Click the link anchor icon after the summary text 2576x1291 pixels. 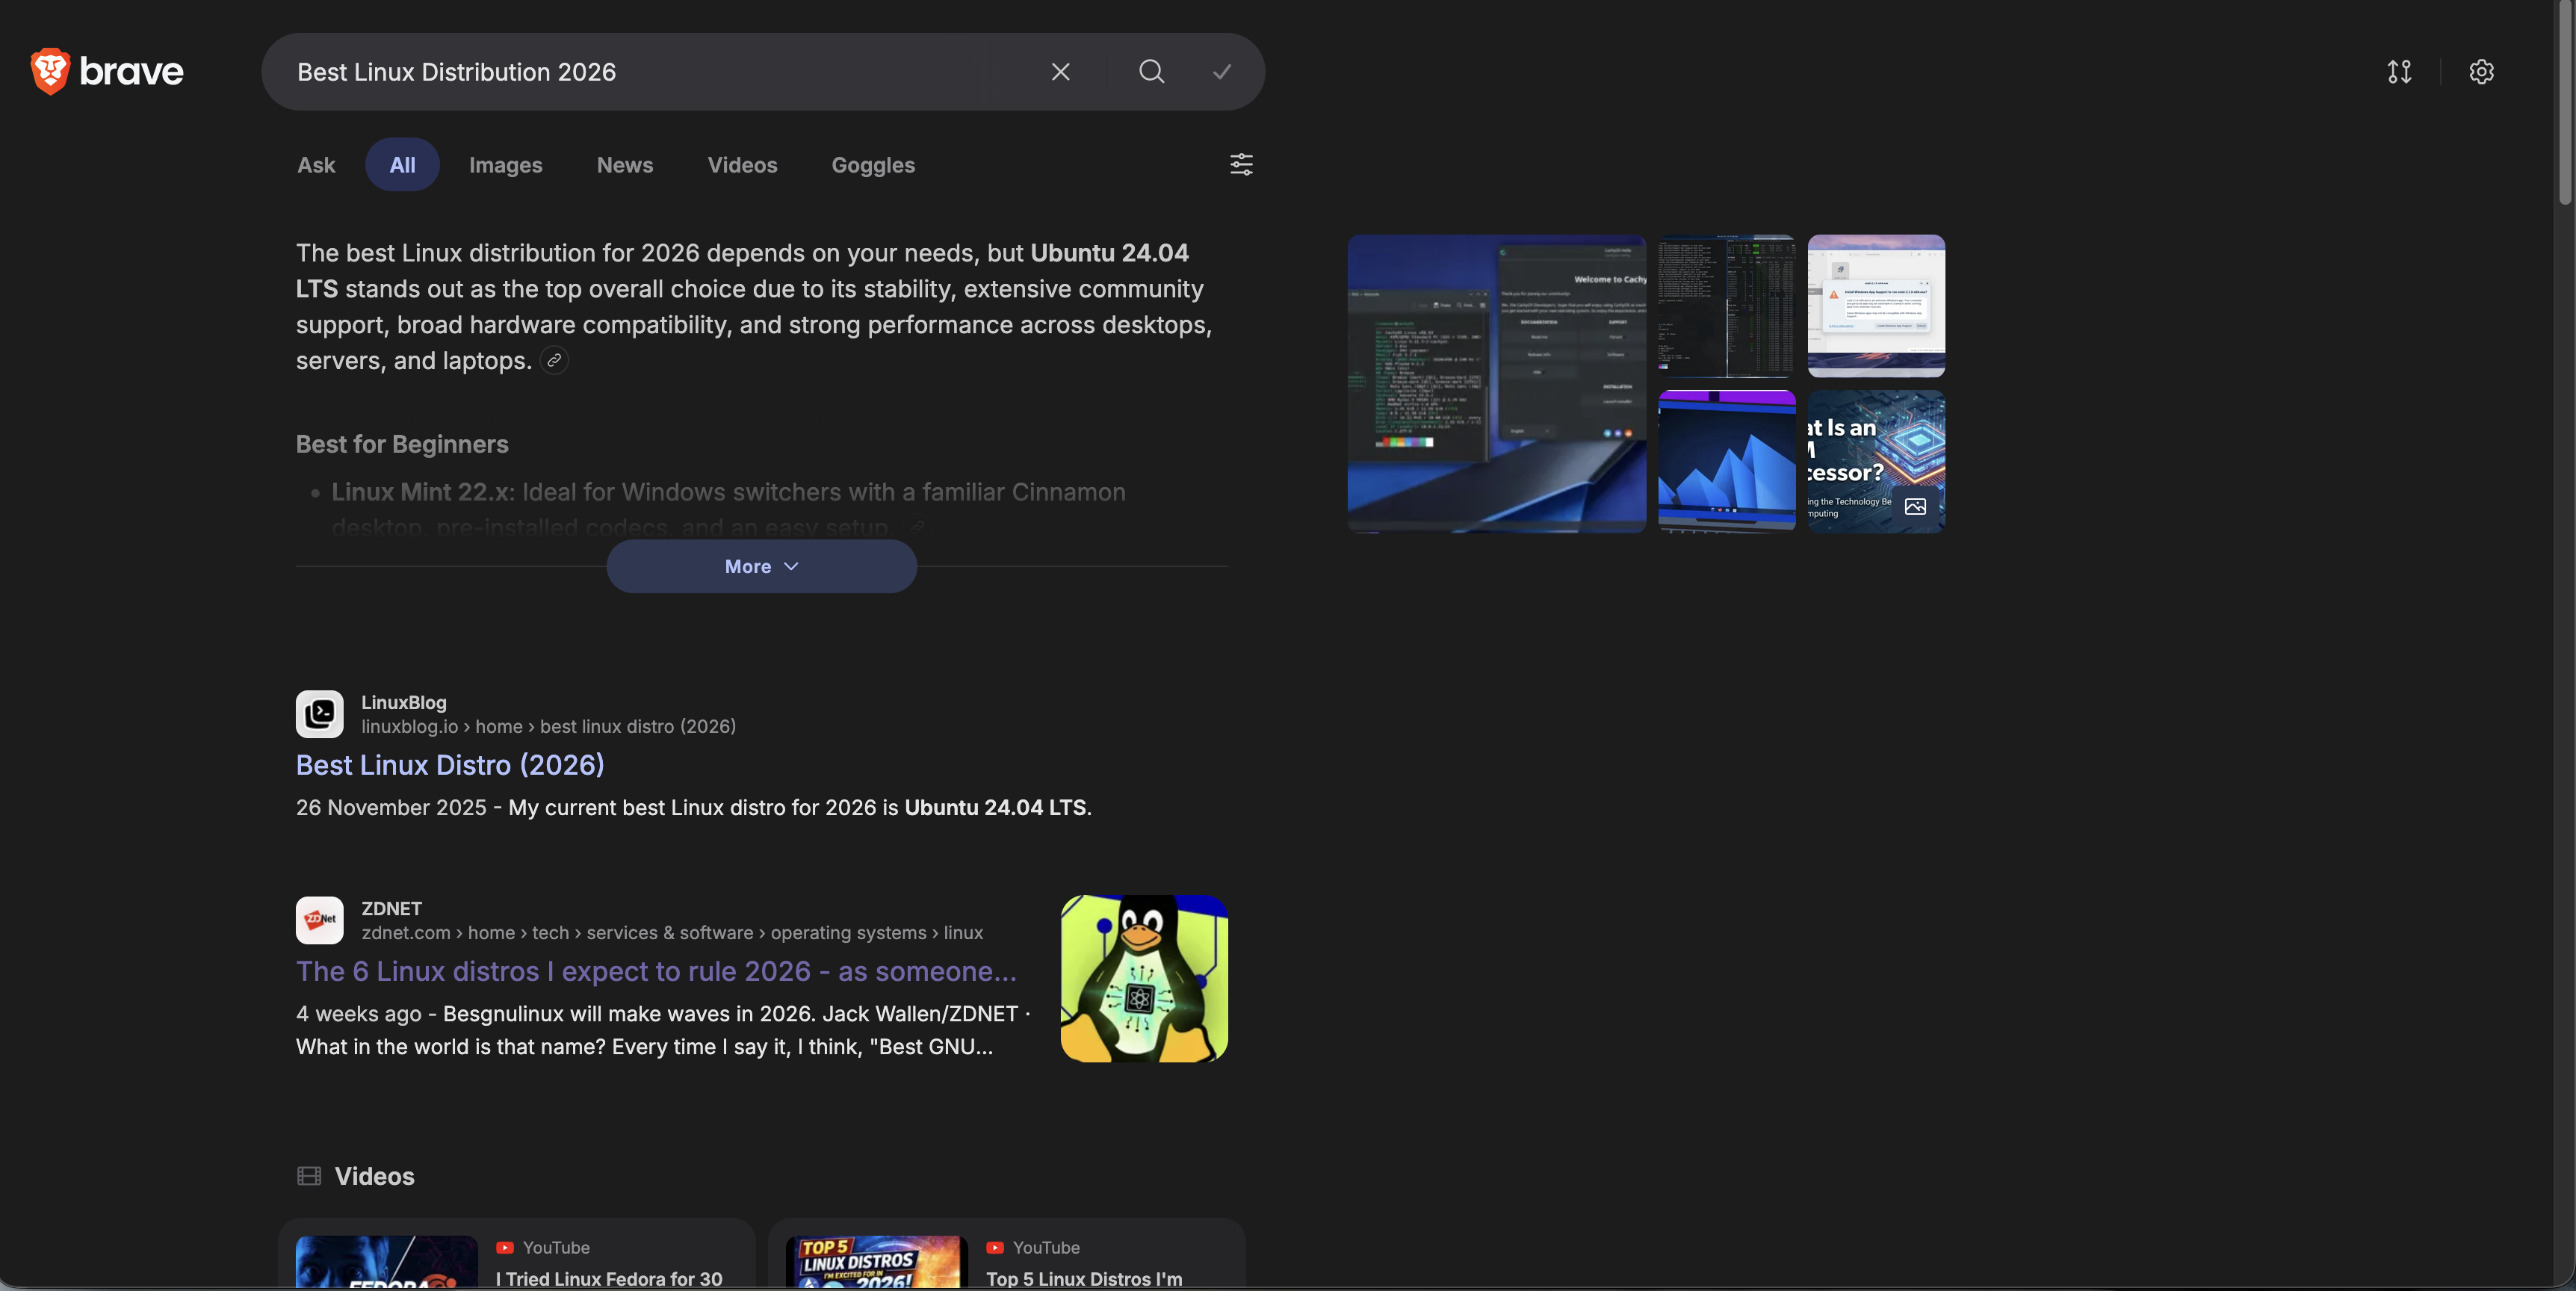(554, 360)
